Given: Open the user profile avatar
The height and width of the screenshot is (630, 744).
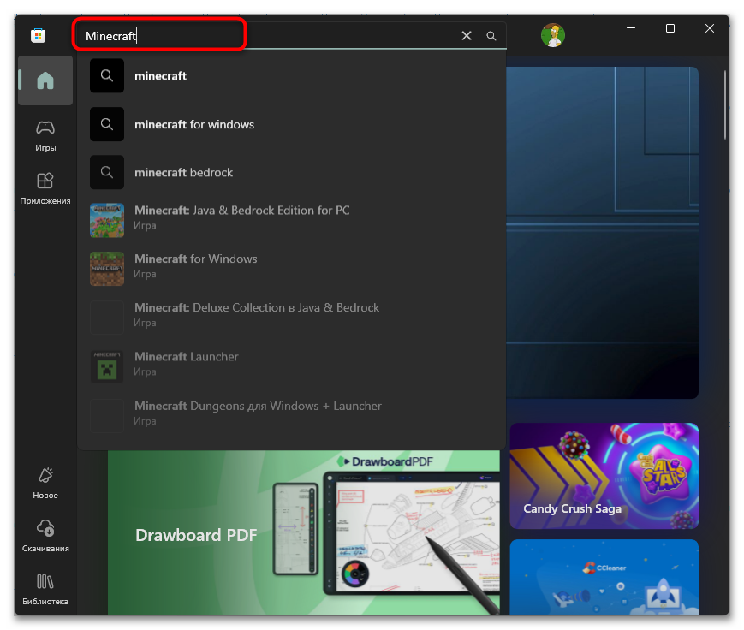Looking at the screenshot, I should [x=552, y=35].
